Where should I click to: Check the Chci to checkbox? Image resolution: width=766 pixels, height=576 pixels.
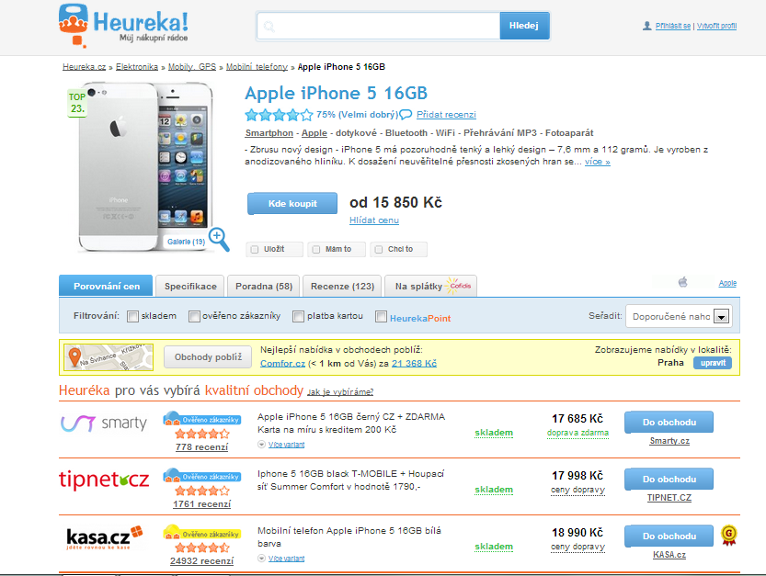[x=379, y=250]
